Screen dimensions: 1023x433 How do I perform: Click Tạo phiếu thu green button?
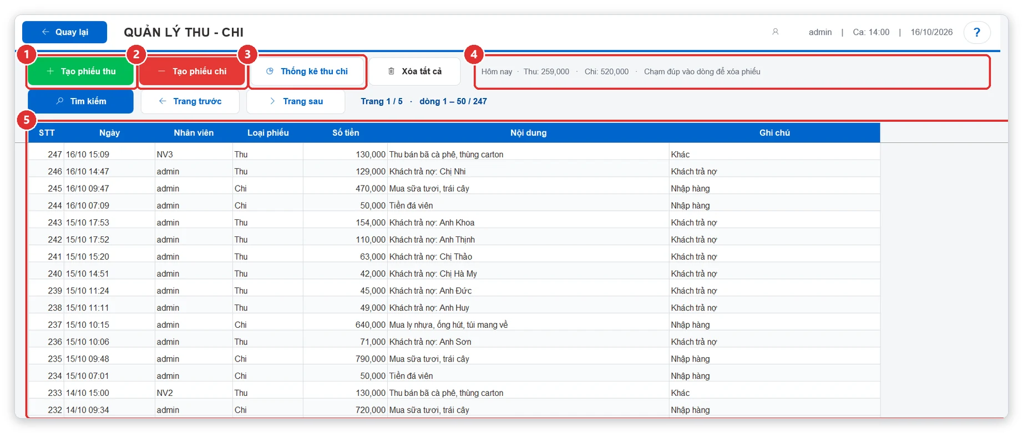coord(81,71)
